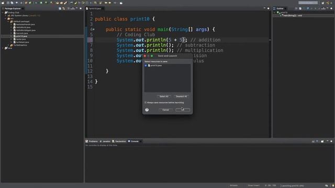Viewport: 335px width, 188px height.
Task: Switch to the Problems tab
Action: pyautogui.click(x=92, y=142)
